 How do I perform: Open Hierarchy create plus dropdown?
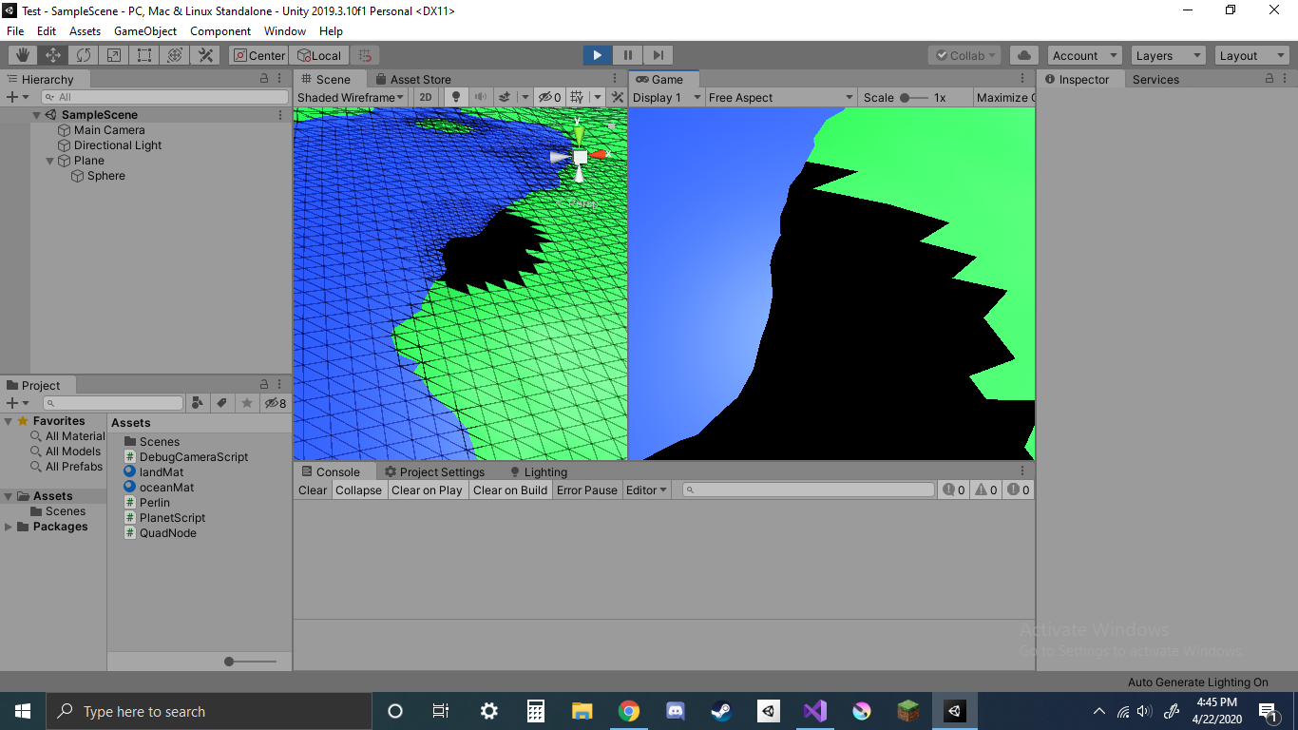[x=18, y=97]
